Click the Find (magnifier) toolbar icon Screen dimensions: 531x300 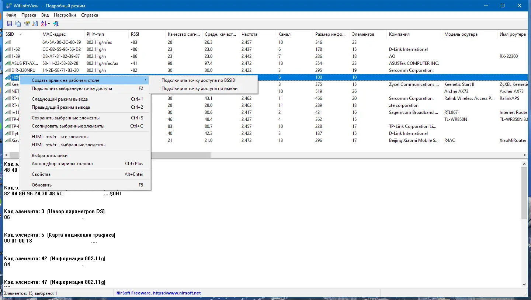[x=35, y=24]
